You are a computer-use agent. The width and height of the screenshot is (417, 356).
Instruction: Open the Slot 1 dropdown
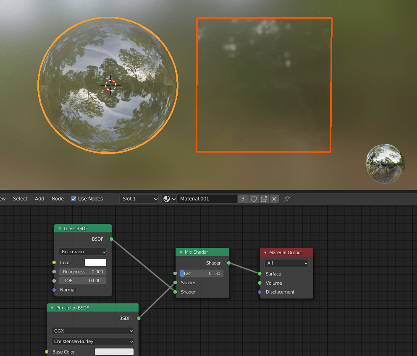tap(139, 199)
